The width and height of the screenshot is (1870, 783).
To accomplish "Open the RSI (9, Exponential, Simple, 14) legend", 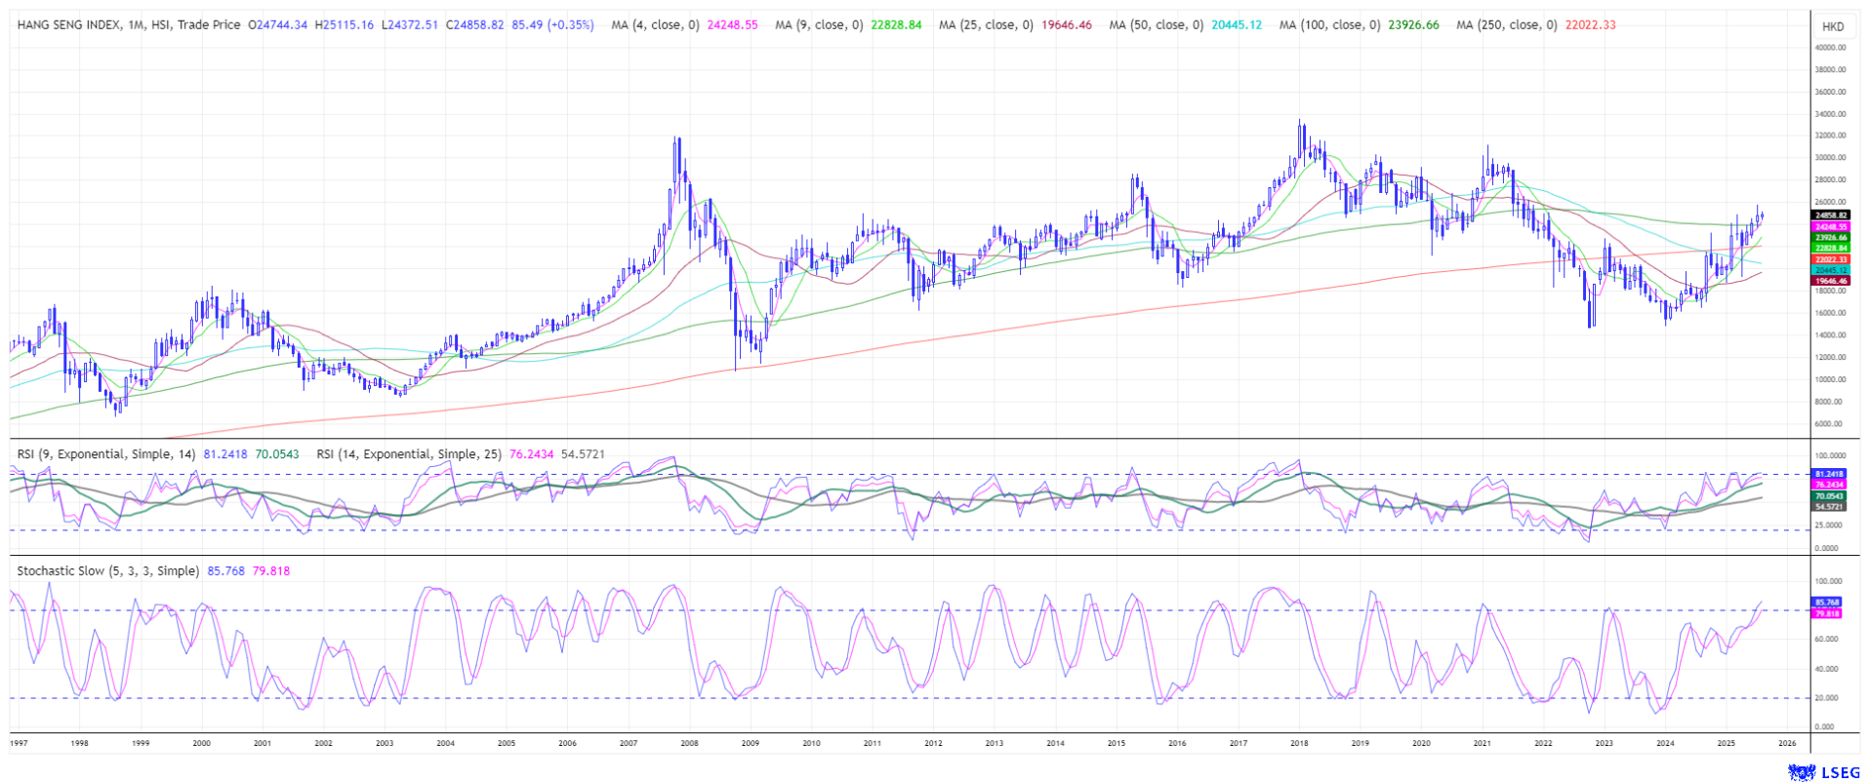I will click(105, 454).
